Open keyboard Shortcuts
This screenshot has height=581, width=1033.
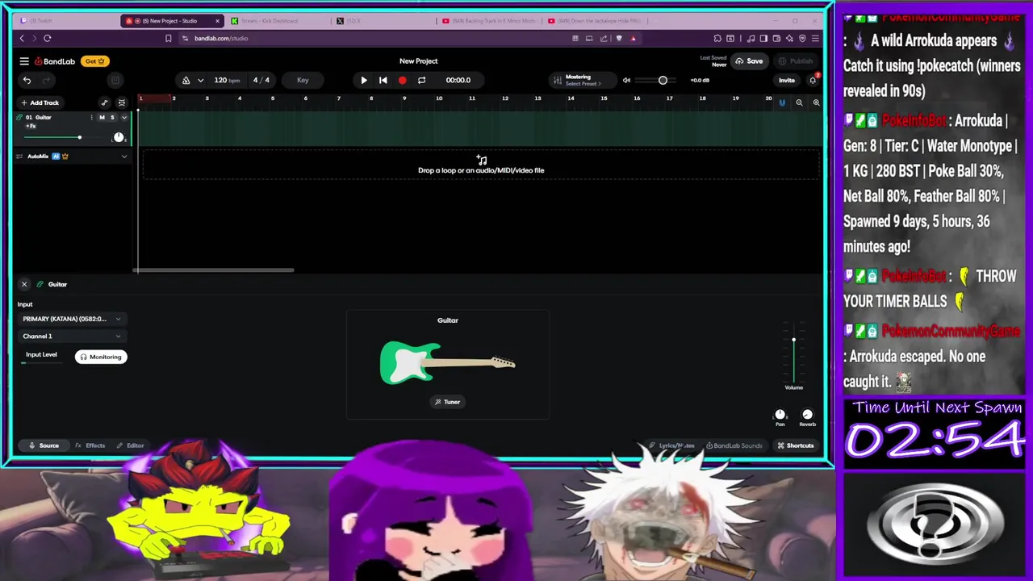[796, 445]
